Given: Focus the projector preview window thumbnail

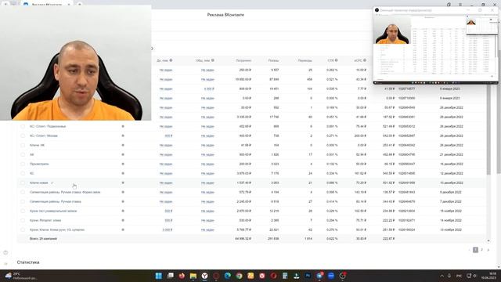Looking at the screenshot, I should click(x=435, y=45).
